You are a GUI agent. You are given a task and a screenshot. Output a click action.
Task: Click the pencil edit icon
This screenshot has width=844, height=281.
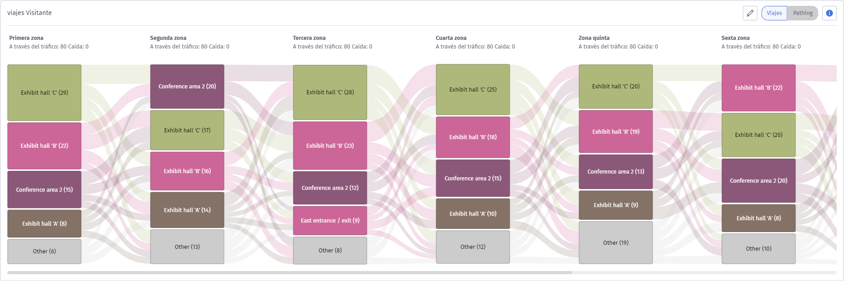(x=750, y=13)
